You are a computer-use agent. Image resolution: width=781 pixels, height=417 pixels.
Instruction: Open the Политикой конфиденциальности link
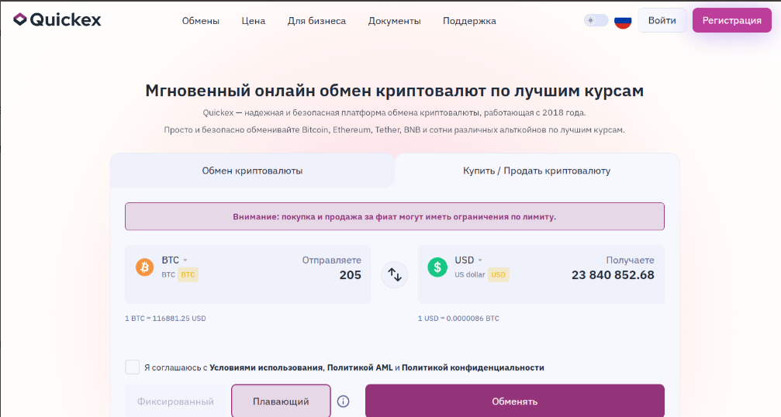[472, 367]
